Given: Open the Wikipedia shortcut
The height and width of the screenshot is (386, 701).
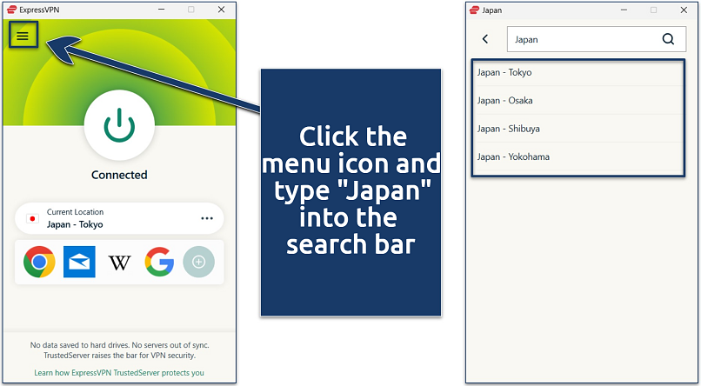Looking at the screenshot, I should (119, 263).
